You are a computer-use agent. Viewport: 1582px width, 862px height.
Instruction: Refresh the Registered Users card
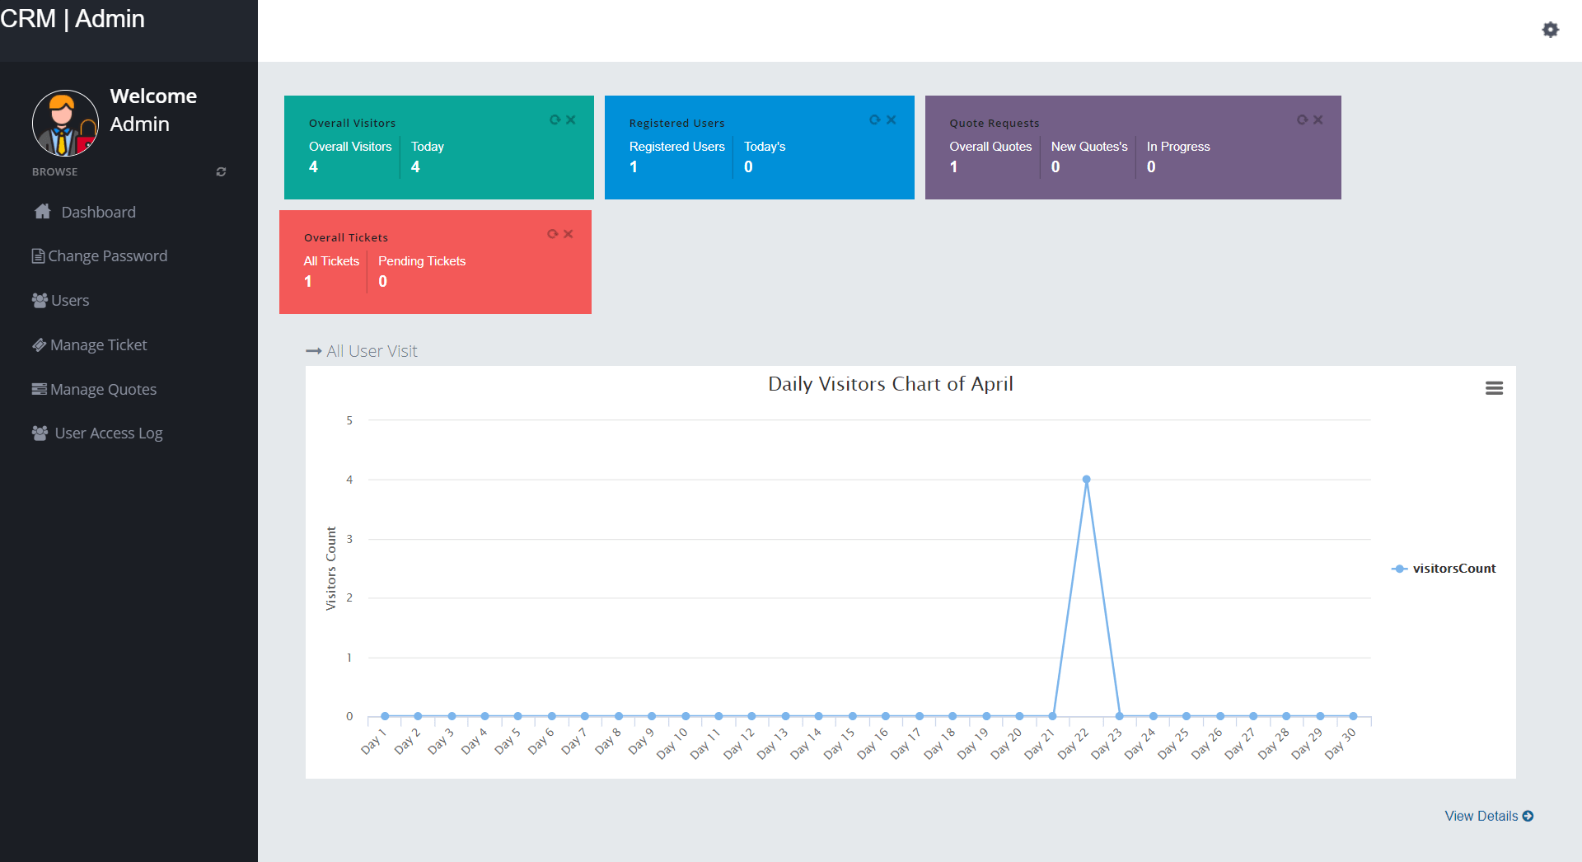(874, 120)
